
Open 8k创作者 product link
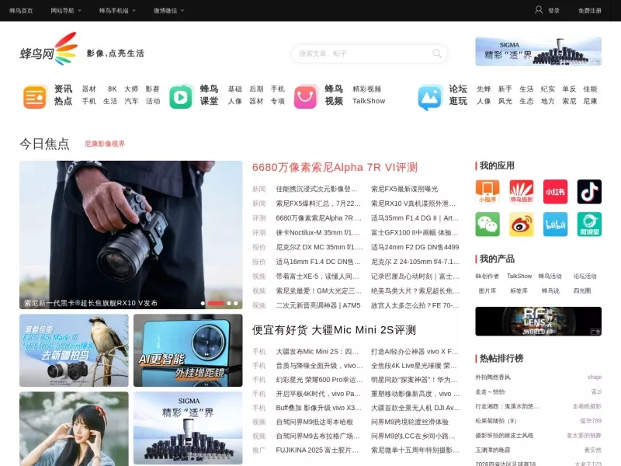(487, 276)
